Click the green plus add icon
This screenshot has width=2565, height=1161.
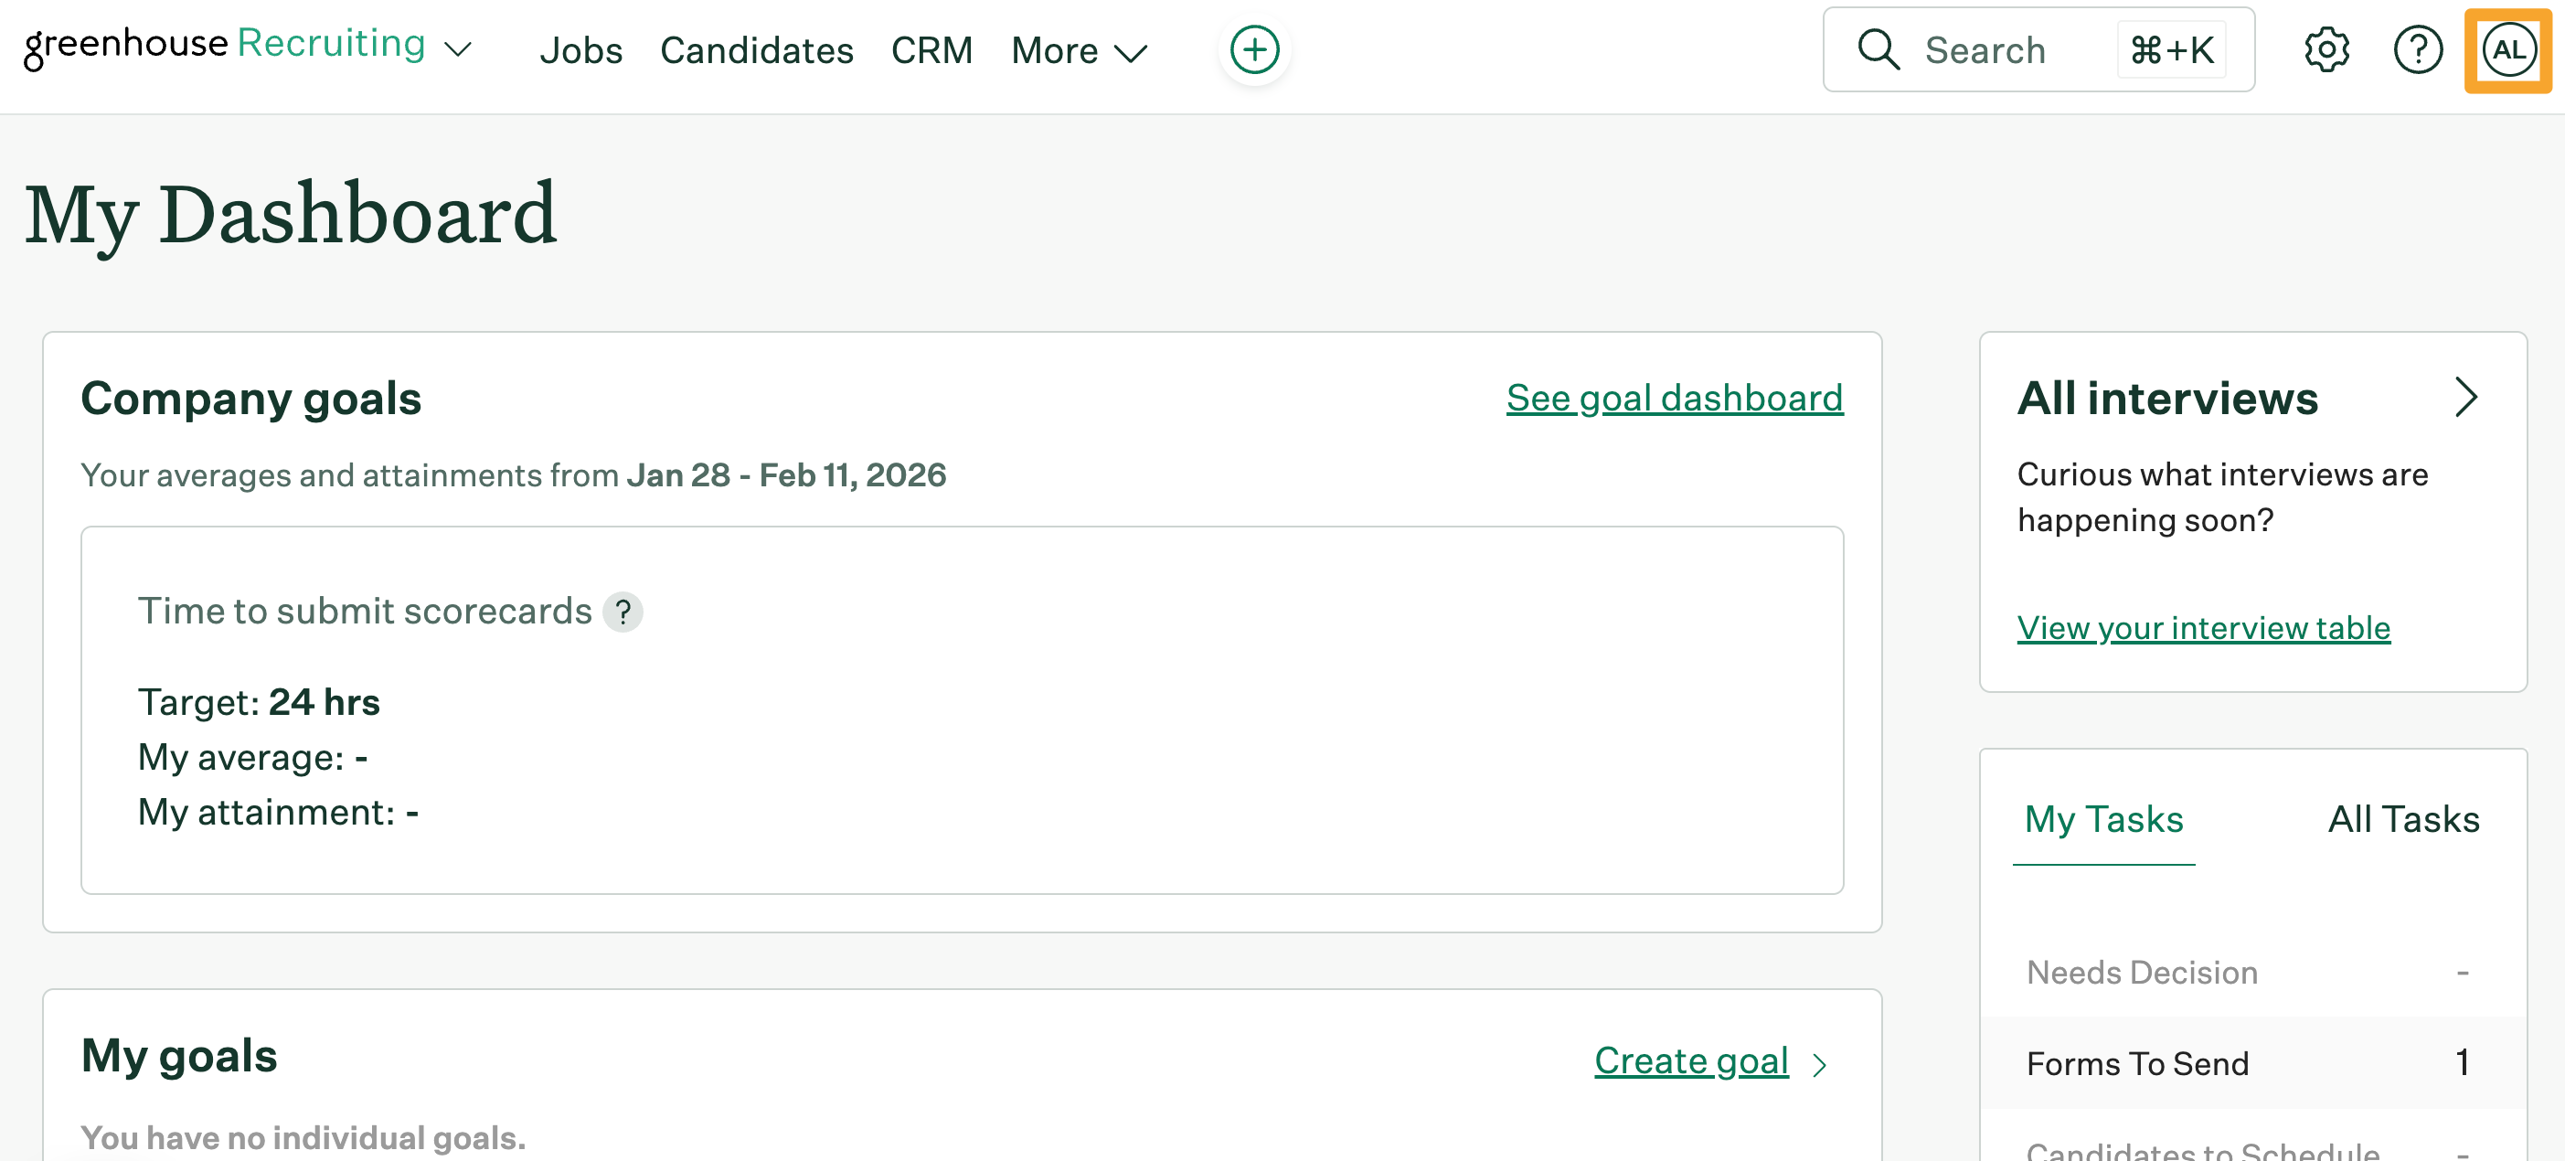pyautogui.click(x=1253, y=49)
